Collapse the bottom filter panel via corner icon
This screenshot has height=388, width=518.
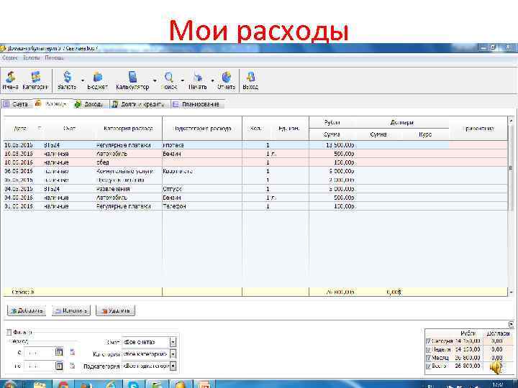[511, 324]
